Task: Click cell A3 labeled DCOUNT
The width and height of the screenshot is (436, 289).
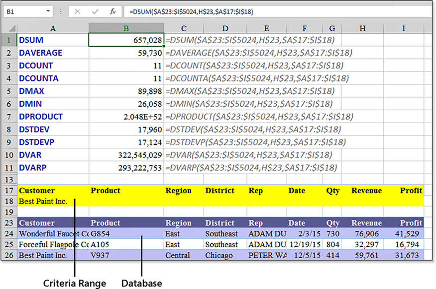Action: tap(53, 66)
